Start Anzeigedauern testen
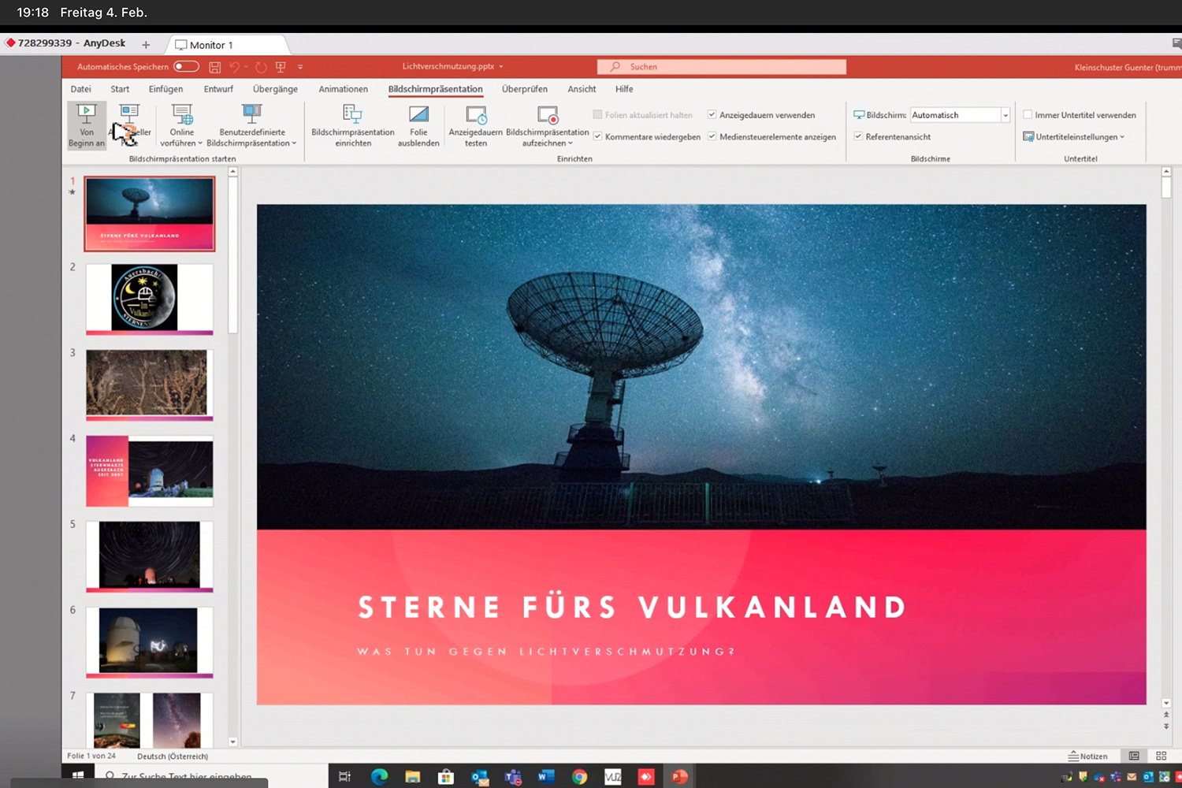 [x=476, y=125]
